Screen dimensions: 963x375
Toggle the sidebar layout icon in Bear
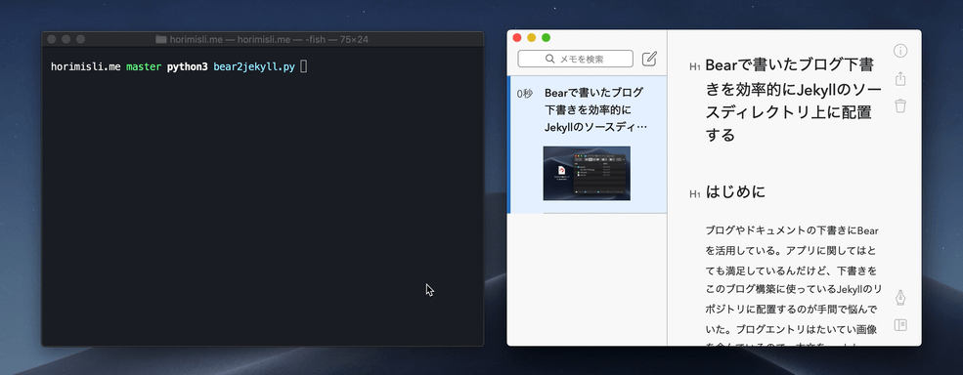900,324
